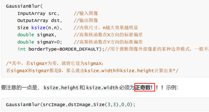This screenshot has height=112, width=209.
Task: Click srcImage in the example code
Action: [54, 105]
